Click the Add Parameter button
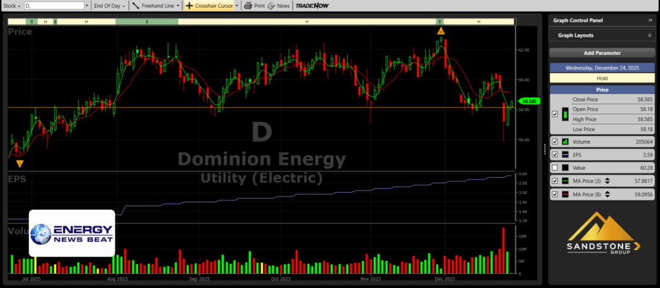 [x=602, y=53]
